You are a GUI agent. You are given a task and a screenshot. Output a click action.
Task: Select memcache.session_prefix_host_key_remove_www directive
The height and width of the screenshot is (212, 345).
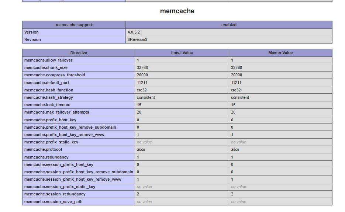[73, 180]
